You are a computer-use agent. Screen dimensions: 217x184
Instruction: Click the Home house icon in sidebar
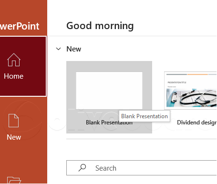click(x=14, y=60)
